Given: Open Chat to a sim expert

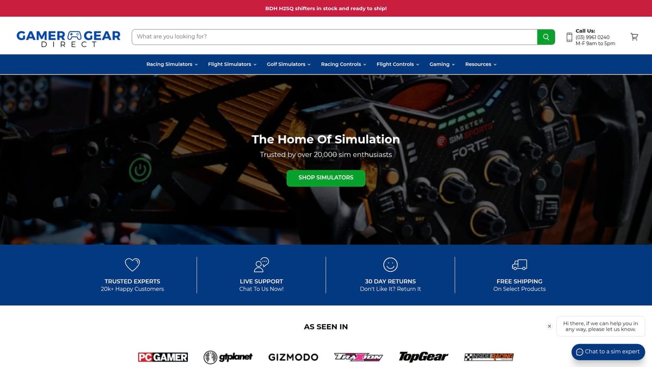Looking at the screenshot, I should [x=607, y=352].
